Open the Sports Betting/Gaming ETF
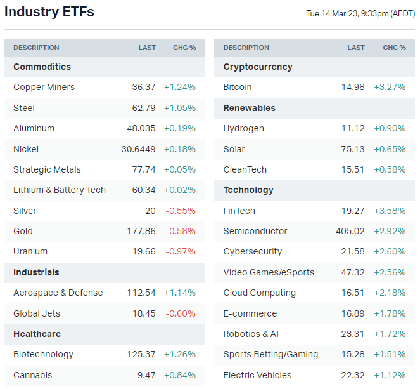 point(270,354)
